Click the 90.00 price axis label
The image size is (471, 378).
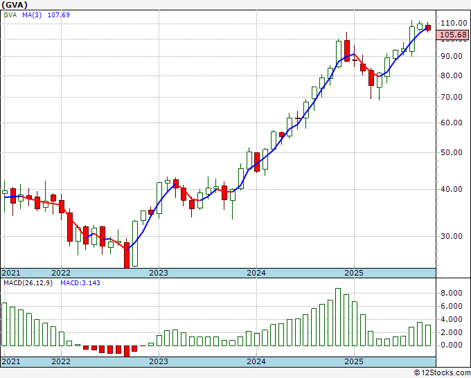click(452, 56)
